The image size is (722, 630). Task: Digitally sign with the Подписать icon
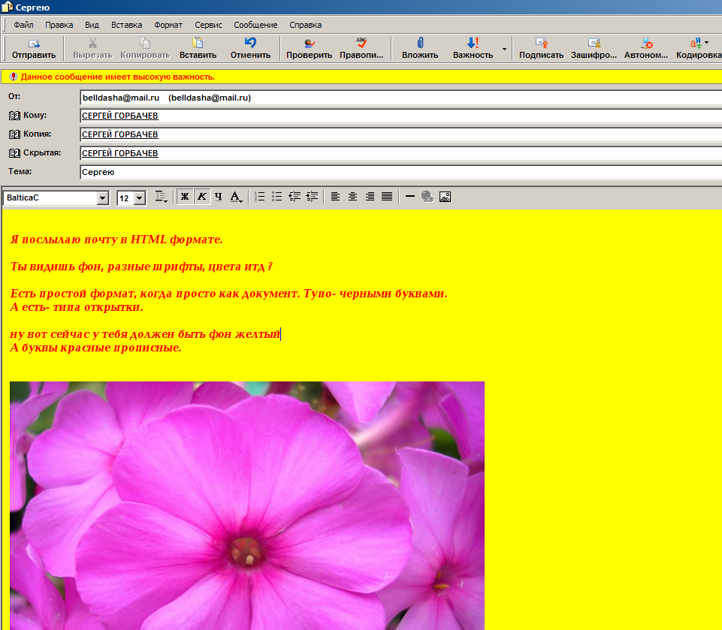click(541, 44)
